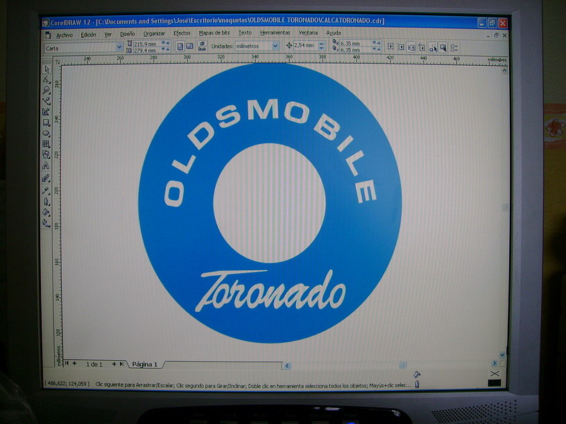Image resolution: width=566 pixels, height=424 pixels.
Task: Click the nudge offset 2,54 mm field
Action: pyautogui.click(x=306, y=46)
